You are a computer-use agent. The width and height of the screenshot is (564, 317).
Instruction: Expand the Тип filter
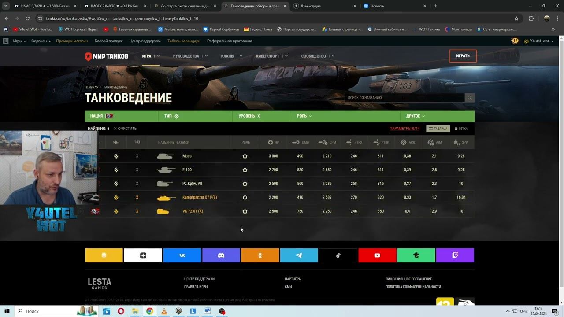pos(196,116)
